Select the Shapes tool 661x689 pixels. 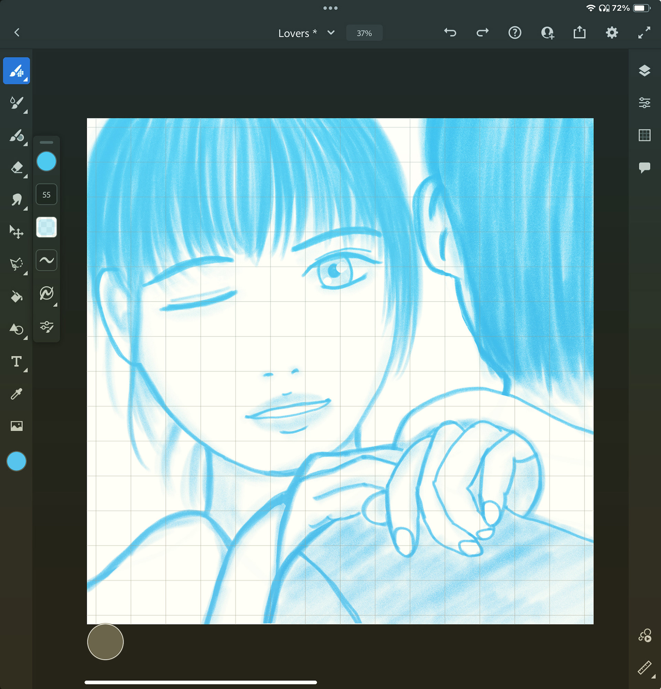point(17,329)
